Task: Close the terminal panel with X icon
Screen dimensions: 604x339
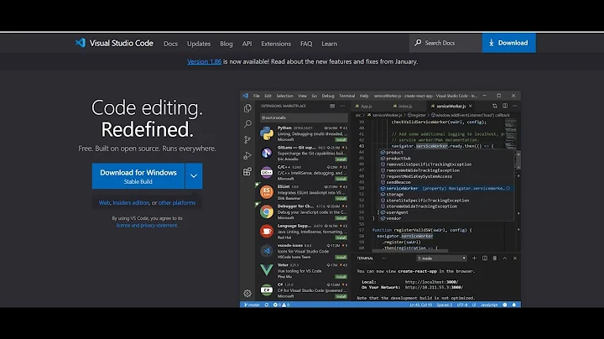Action: [515, 258]
